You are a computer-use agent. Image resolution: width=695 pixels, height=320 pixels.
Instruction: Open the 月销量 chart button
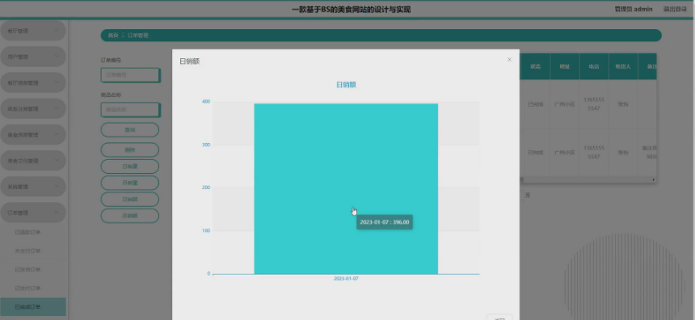130,183
